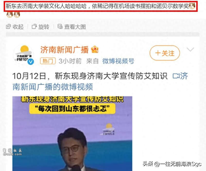
Task: Click the 收起 text label
Action: 18,27
